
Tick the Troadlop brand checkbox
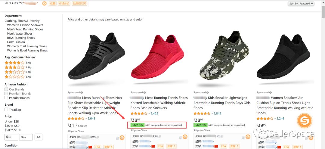click(x=6, y=110)
